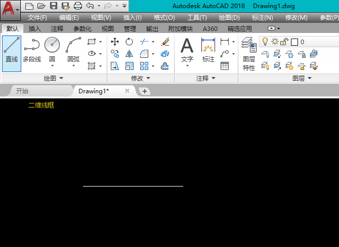This screenshot has width=339, height=247.
Task: Select the Scale tool icon
Action: pyautogui.click(x=129, y=66)
